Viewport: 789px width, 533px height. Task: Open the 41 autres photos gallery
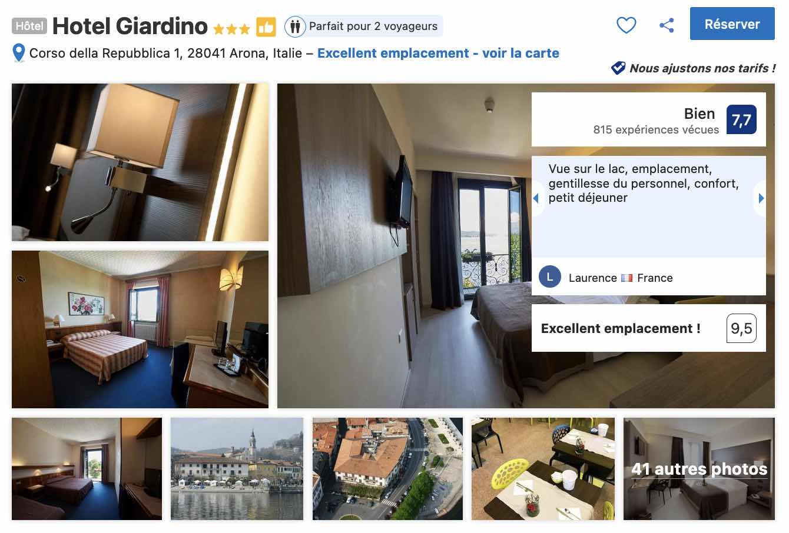pyautogui.click(x=699, y=469)
